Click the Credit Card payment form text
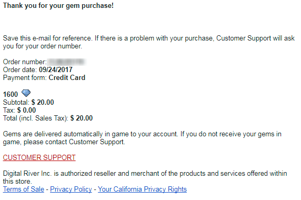 [x=67, y=78]
